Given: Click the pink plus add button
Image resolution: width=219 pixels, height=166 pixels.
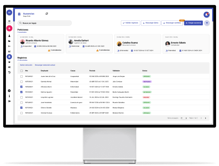Looking at the screenshot, I should pyautogui.click(x=9, y=28).
